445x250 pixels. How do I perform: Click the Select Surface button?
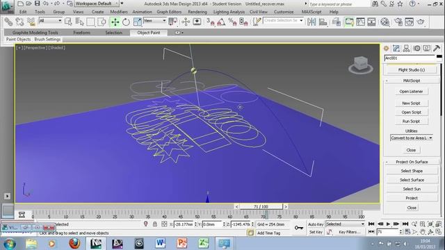[412, 180]
